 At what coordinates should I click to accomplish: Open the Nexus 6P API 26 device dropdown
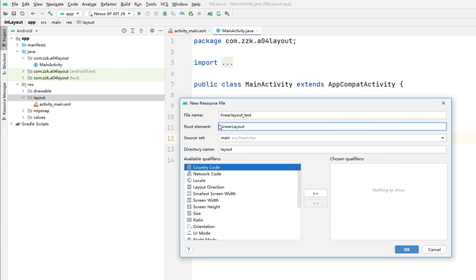(109, 13)
